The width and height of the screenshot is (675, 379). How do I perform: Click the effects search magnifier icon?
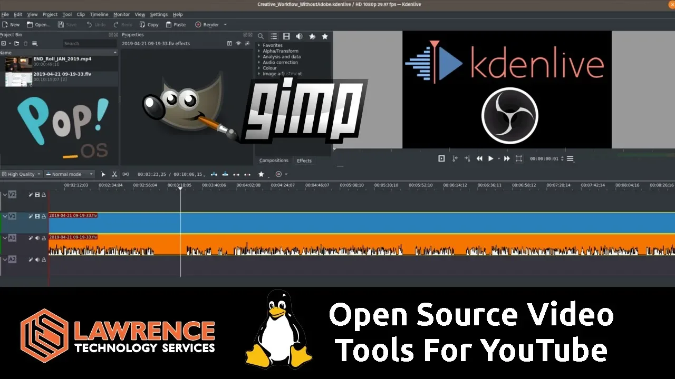click(261, 36)
